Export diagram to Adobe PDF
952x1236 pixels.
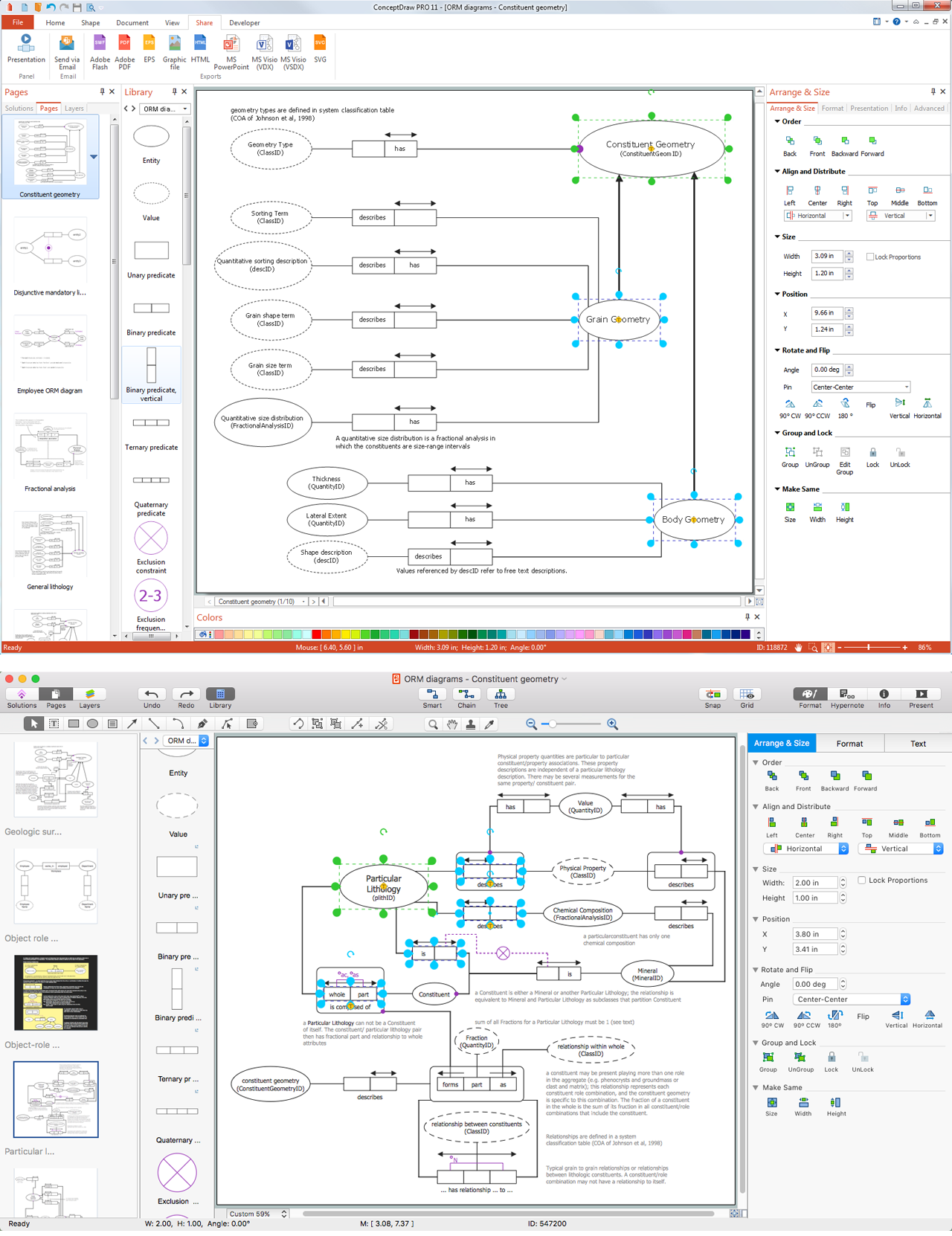coord(124,53)
